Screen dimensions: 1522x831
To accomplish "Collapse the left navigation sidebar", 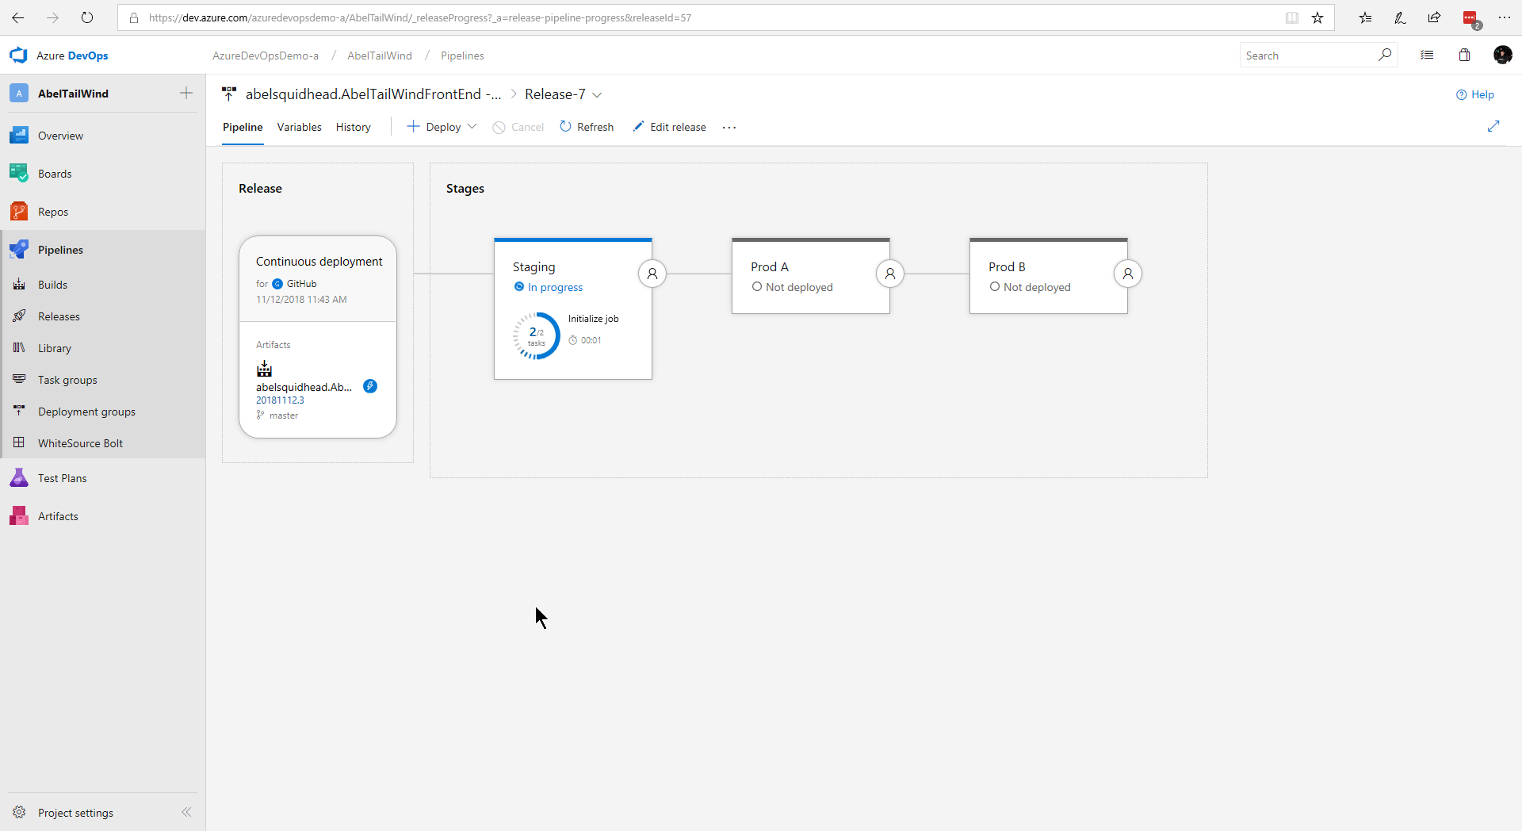I will point(186,812).
